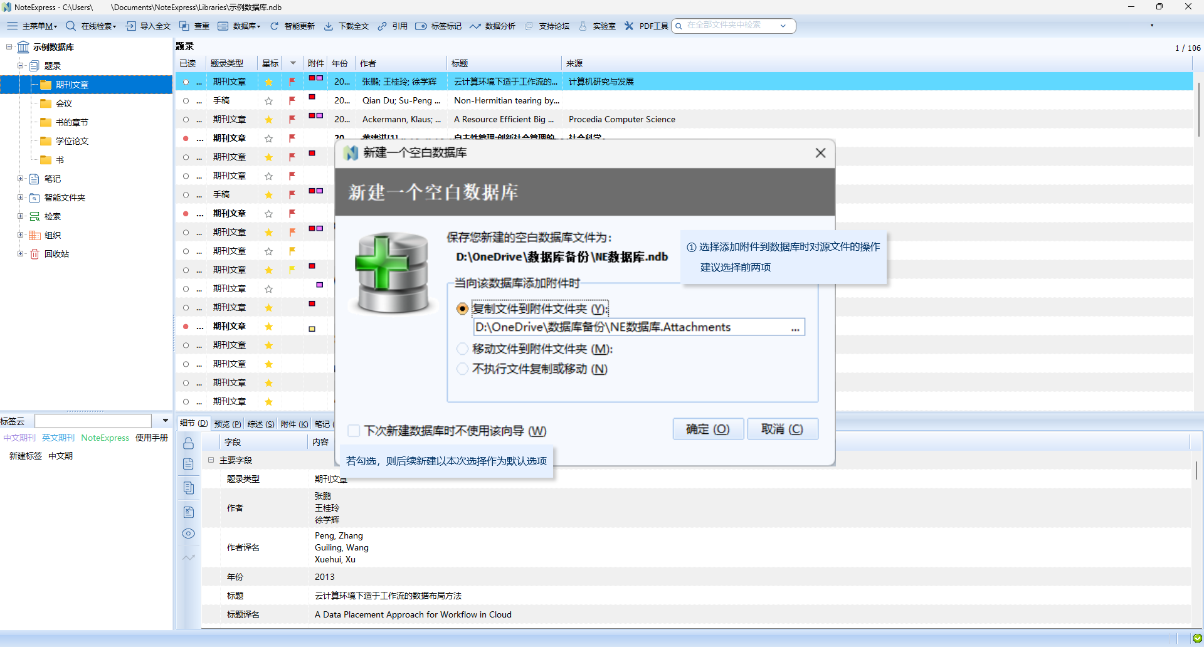
Task: Click the 标签云 filter input box
Action: coord(93,421)
